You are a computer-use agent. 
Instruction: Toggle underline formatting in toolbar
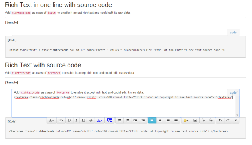click(x=83, y=120)
